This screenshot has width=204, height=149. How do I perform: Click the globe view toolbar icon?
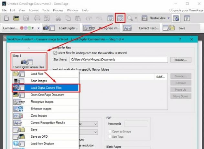pos(176,18)
